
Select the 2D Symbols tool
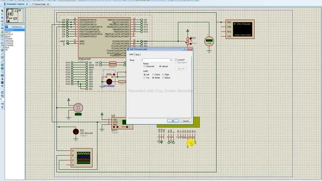(x=2, y=82)
